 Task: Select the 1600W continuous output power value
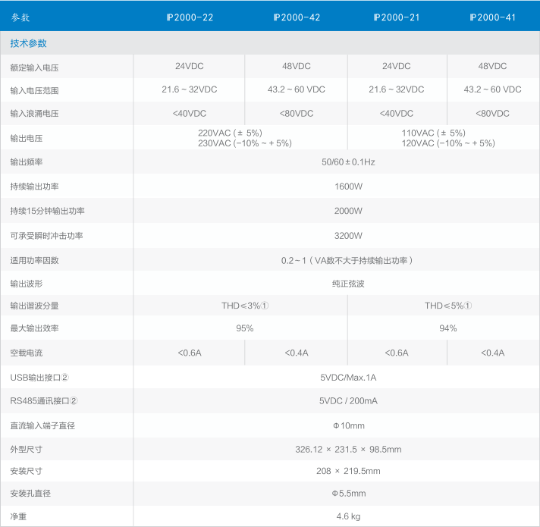point(348,187)
